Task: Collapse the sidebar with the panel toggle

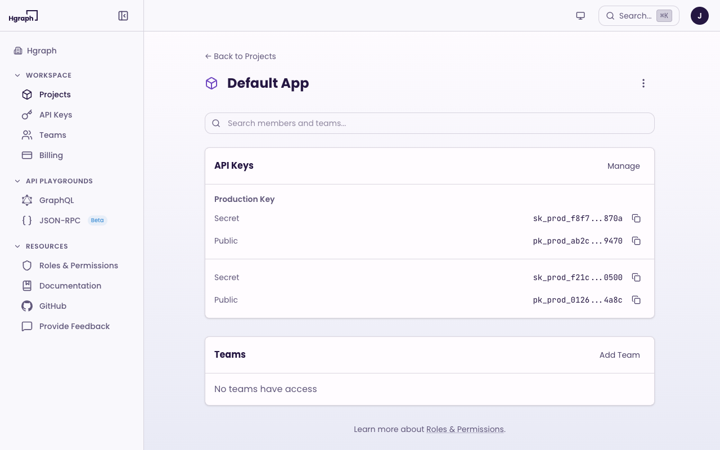Action: click(123, 16)
